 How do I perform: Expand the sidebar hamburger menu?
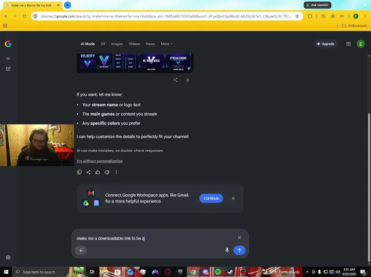coord(8,58)
